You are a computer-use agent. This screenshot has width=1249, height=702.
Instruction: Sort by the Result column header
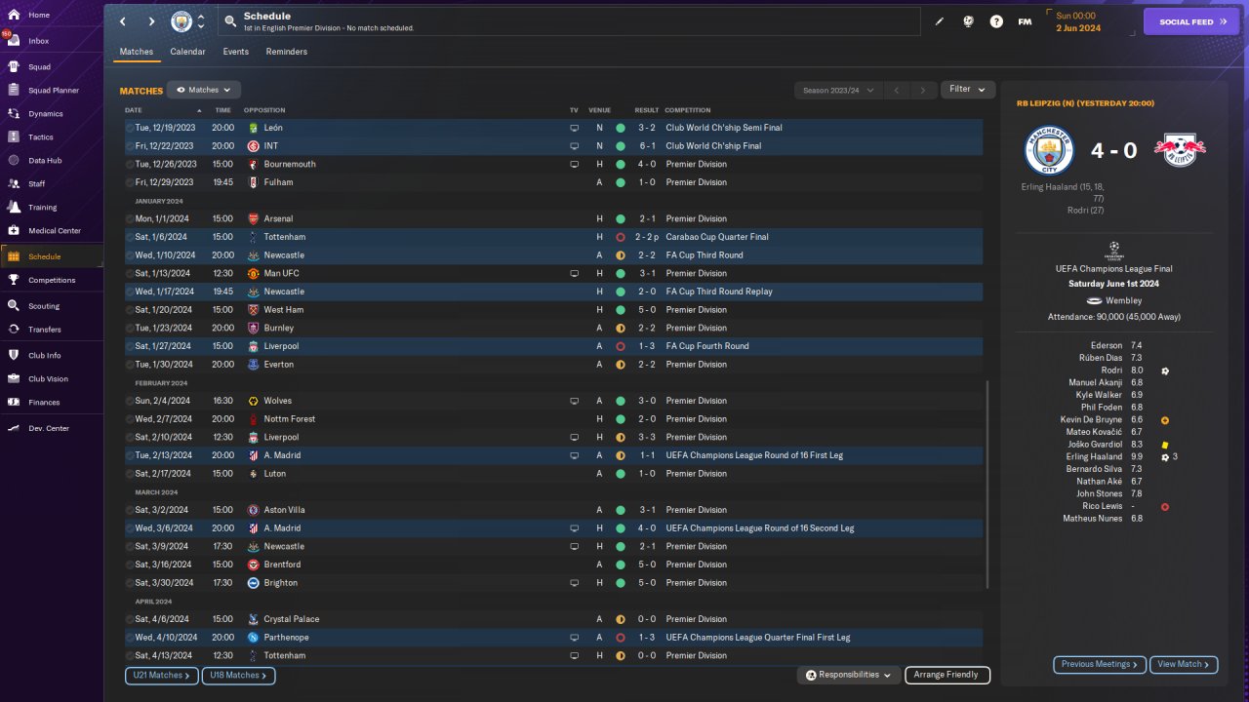click(647, 110)
